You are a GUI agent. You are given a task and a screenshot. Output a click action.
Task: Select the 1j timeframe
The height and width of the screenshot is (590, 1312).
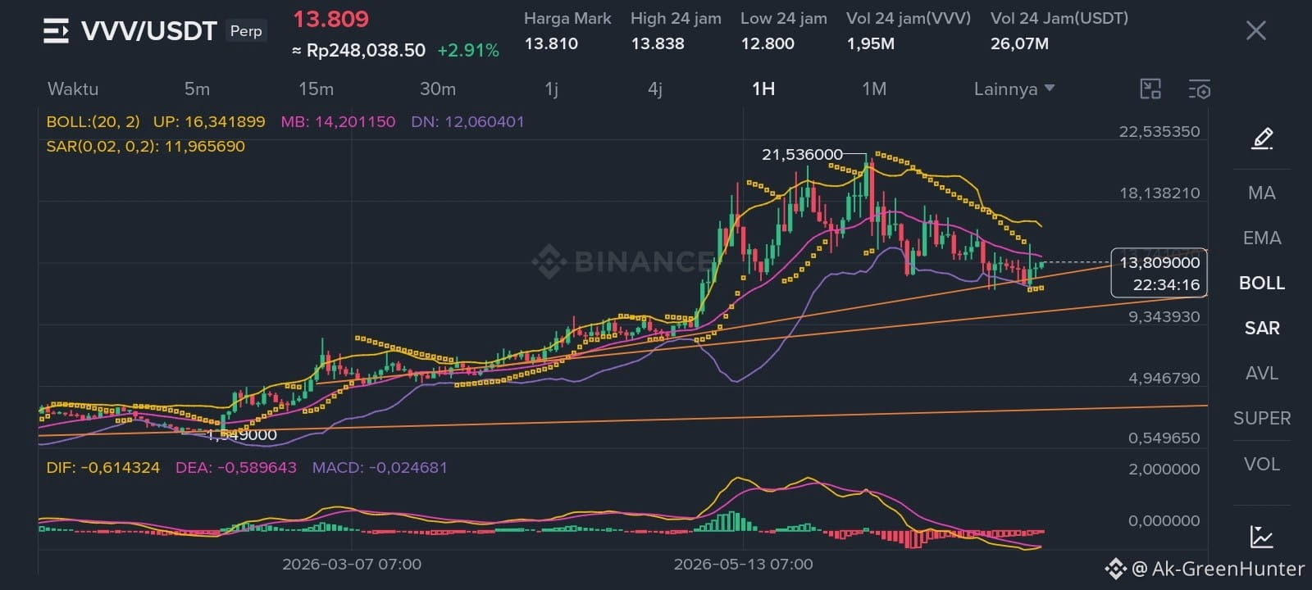point(552,88)
